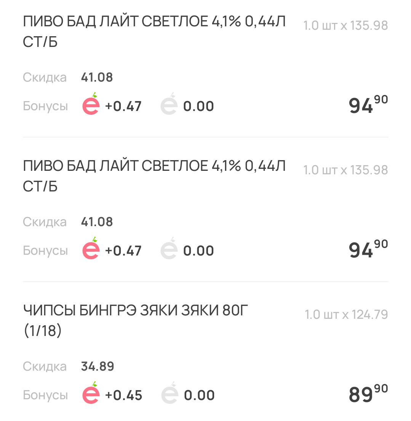Tap the pink bonus icon of first beer item
411x421 pixels.
(91, 104)
